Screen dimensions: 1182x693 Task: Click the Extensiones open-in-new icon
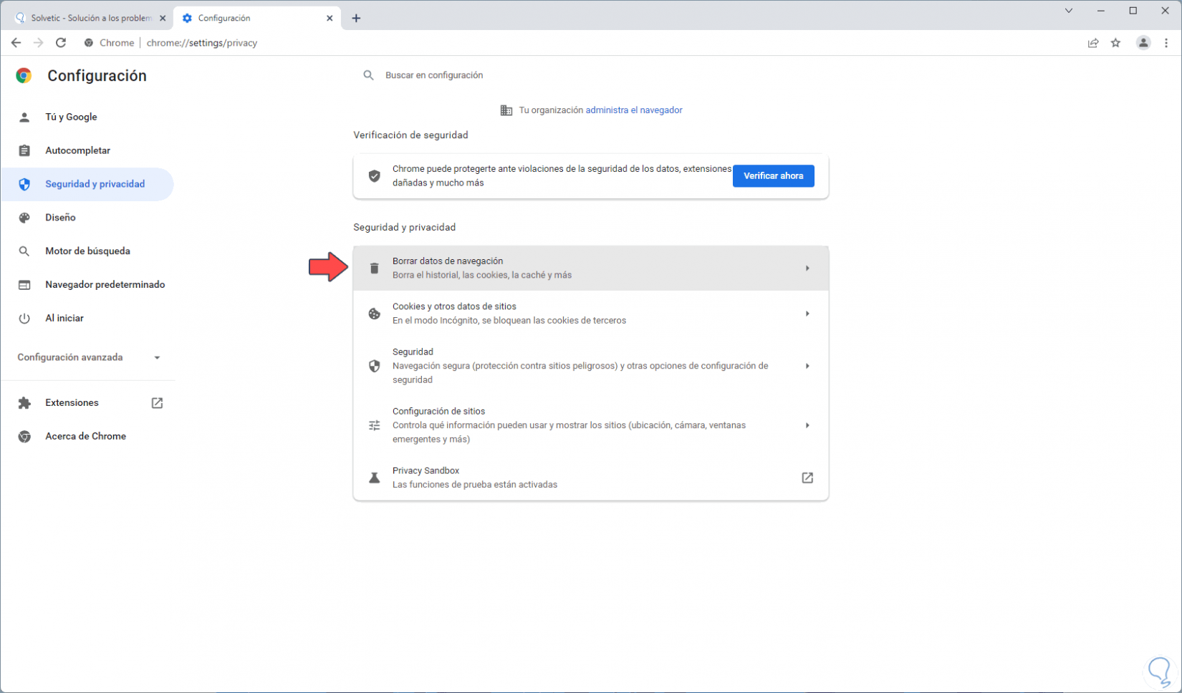[157, 403]
